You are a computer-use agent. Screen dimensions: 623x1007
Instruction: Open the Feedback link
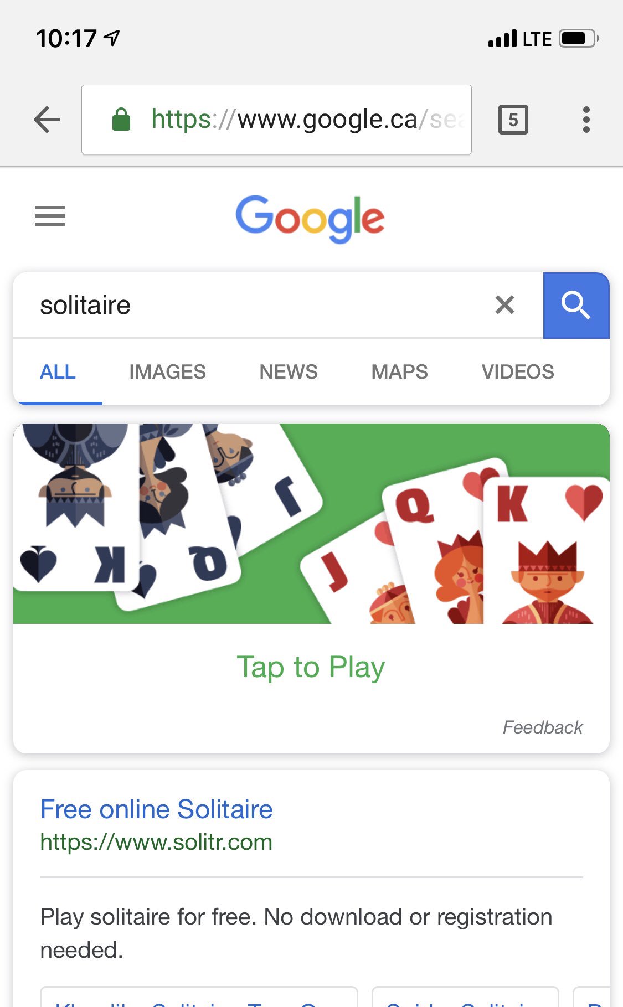[x=542, y=727]
